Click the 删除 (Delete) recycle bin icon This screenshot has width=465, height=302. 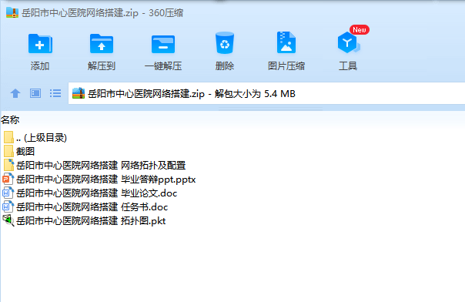click(225, 43)
